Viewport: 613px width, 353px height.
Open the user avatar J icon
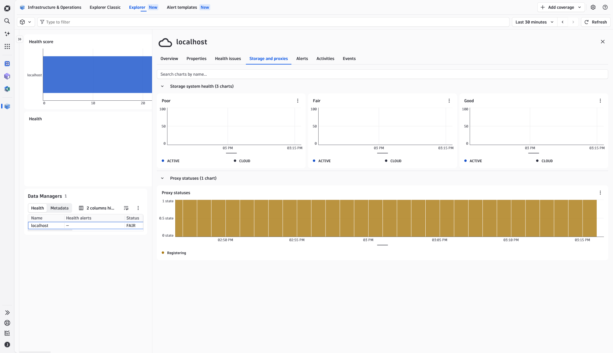[7, 345]
